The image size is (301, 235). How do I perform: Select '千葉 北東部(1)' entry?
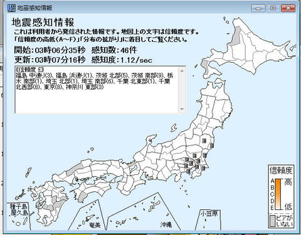point(135,81)
